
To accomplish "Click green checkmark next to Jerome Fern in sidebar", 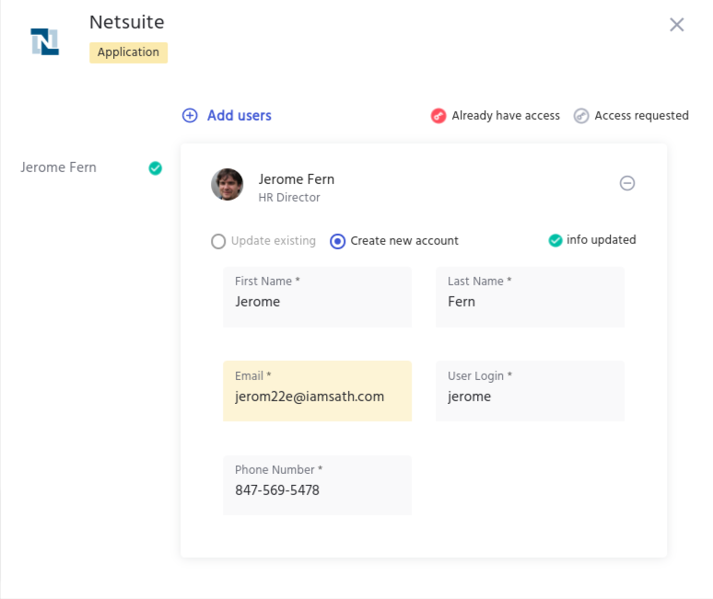I will point(156,167).
